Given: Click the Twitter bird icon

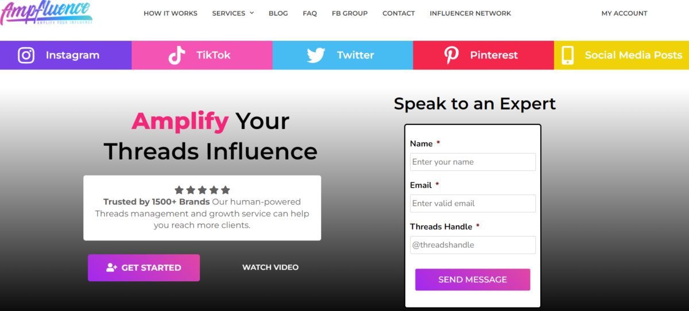Looking at the screenshot, I should pyautogui.click(x=316, y=55).
